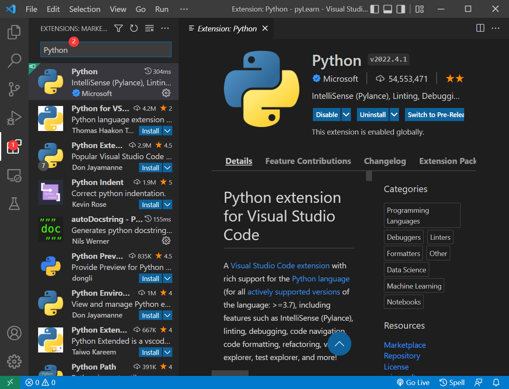Open Uninstall dropdown arrow
Image resolution: width=509 pixels, height=389 pixels.
(394, 115)
